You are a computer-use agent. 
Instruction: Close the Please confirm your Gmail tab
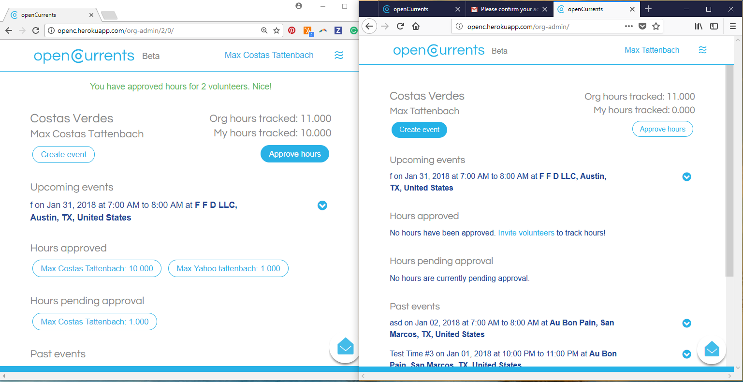(x=545, y=9)
